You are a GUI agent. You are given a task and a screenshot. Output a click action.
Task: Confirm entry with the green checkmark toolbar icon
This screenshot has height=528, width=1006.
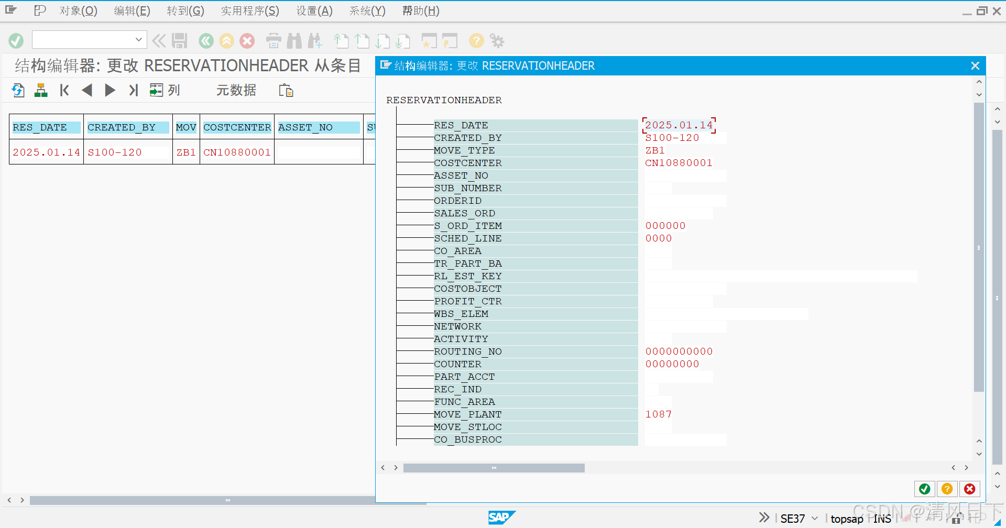click(16, 40)
